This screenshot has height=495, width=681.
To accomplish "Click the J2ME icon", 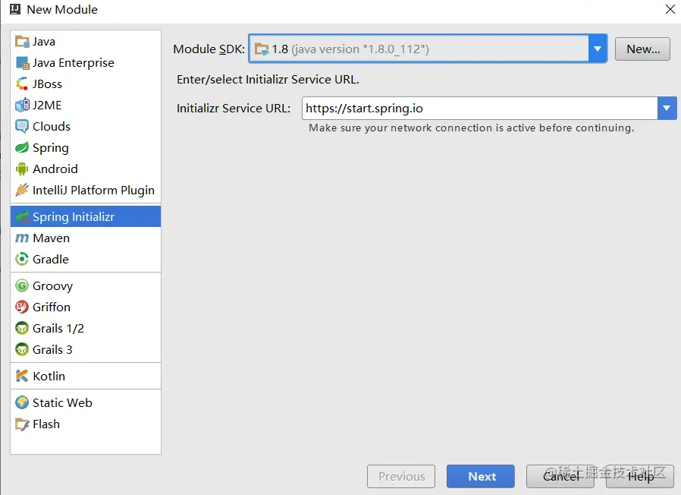I will coord(22,106).
